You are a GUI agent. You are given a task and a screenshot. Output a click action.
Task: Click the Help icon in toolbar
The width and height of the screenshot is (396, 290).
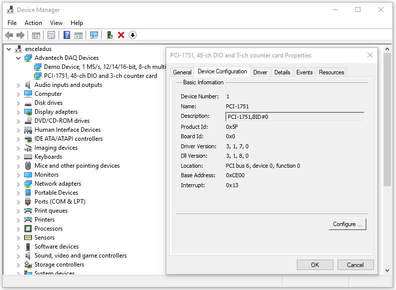click(x=67, y=35)
